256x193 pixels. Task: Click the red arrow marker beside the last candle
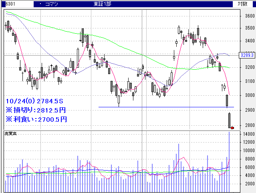pos(232,128)
